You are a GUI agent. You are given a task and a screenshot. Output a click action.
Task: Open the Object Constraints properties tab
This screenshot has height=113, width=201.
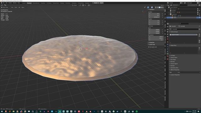pos(167,51)
